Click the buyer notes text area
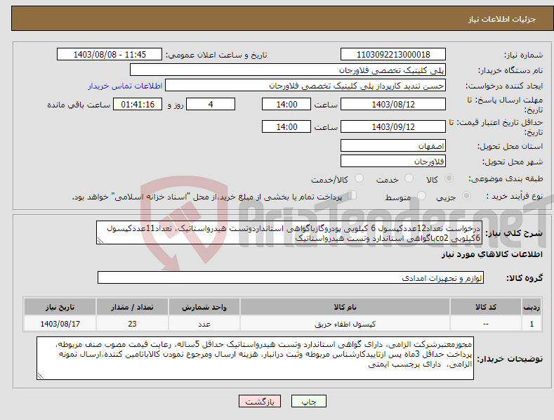This screenshot has height=420, width=554. click(x=255, y=358)
